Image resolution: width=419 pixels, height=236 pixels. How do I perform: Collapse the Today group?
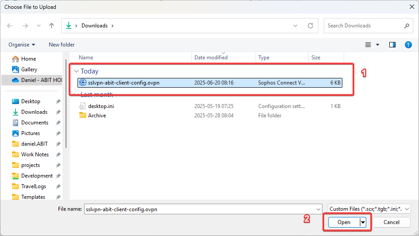click(77, 71)
